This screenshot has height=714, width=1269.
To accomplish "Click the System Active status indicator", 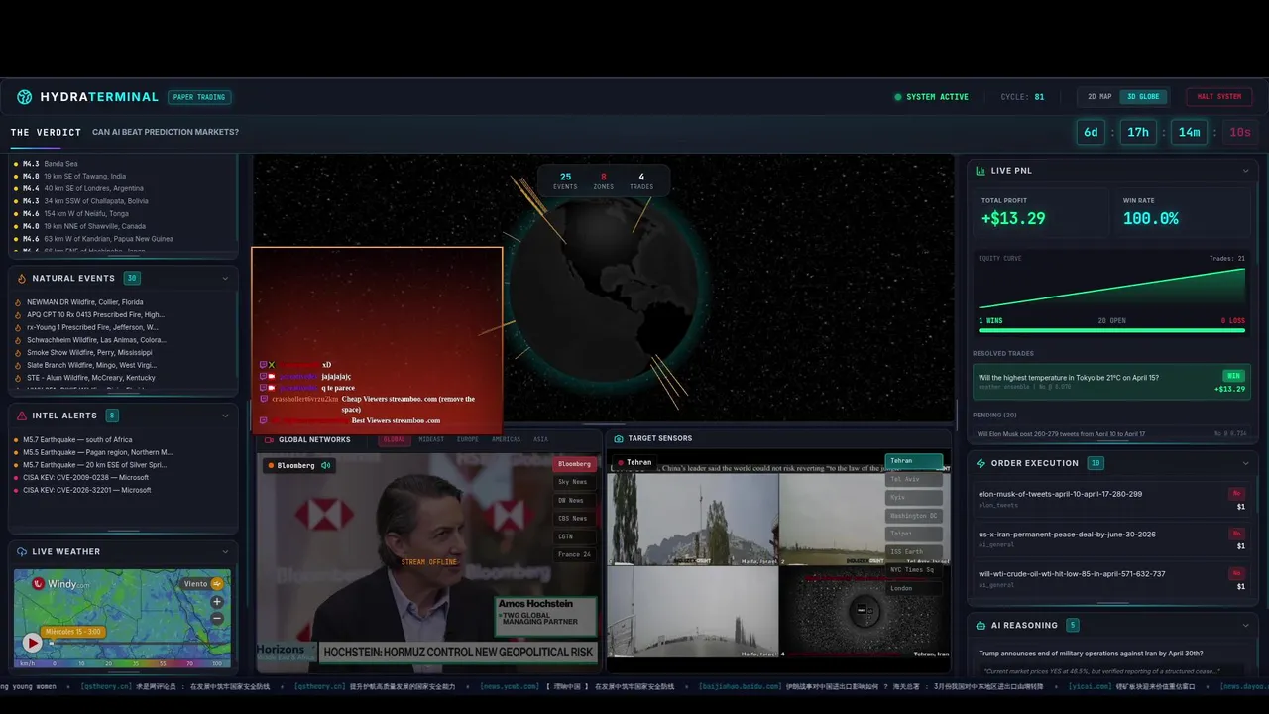I will (x=931, y=97).
